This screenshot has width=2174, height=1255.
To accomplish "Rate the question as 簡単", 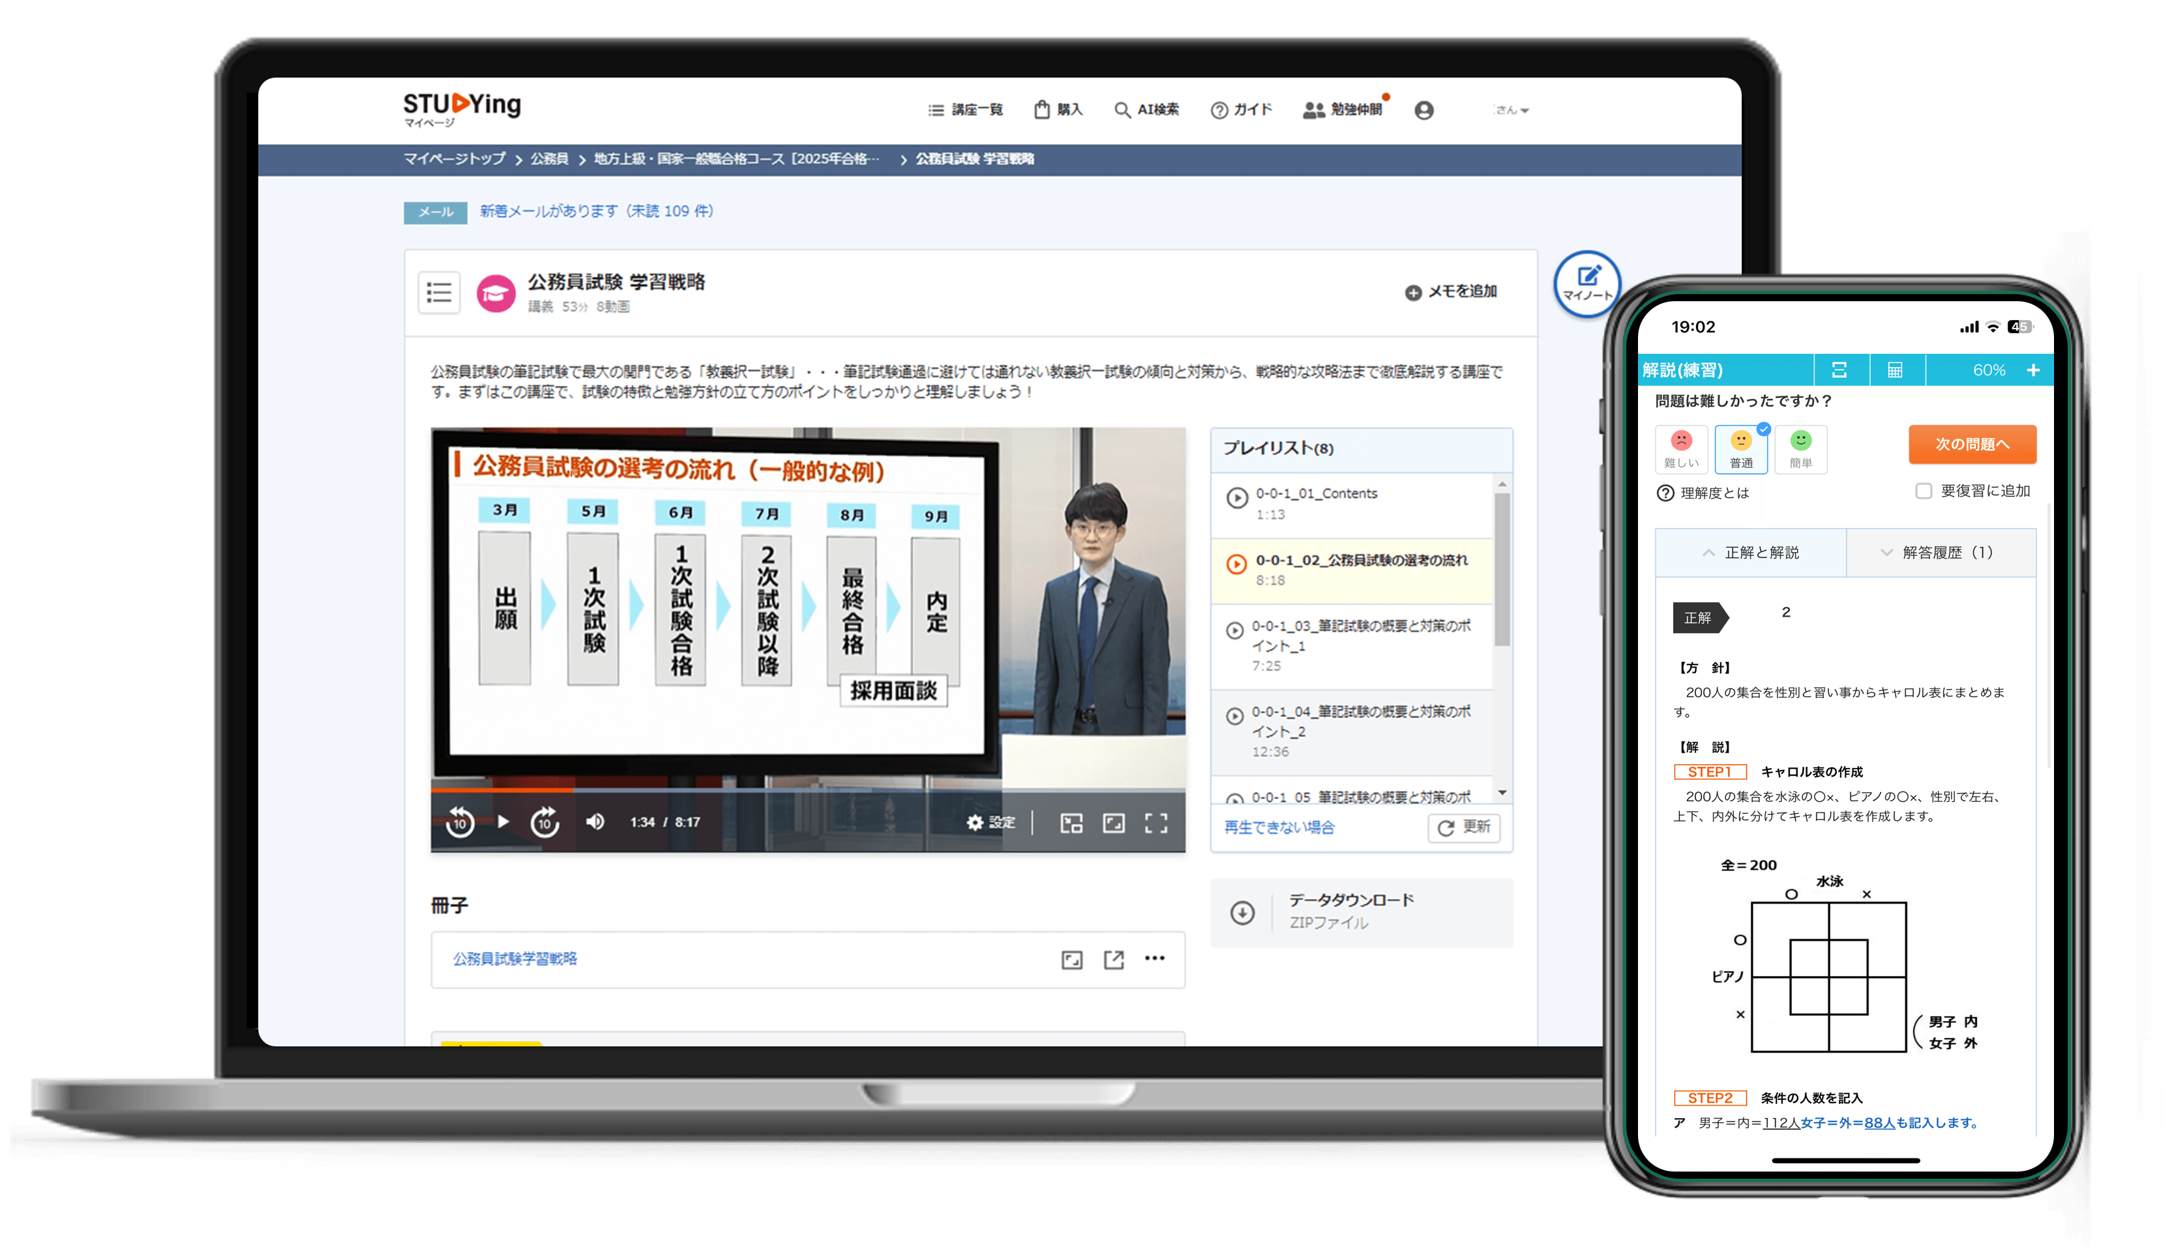I will [x=1801, y=449].
